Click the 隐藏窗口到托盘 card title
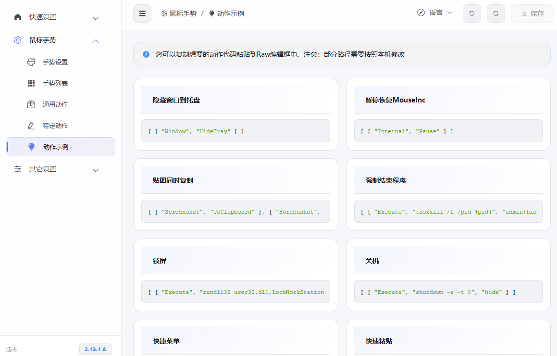Image resolution: width=557 pixels, height=356 pixels. tap(176, 100)
